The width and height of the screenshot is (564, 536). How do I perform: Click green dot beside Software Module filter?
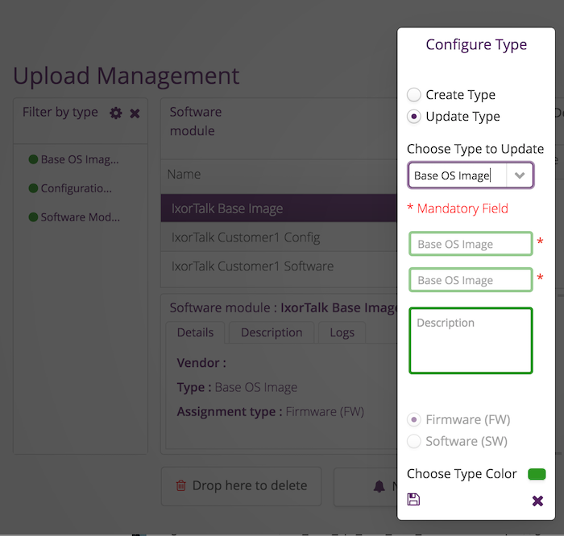pyautogui.click(x=33, y=217)
